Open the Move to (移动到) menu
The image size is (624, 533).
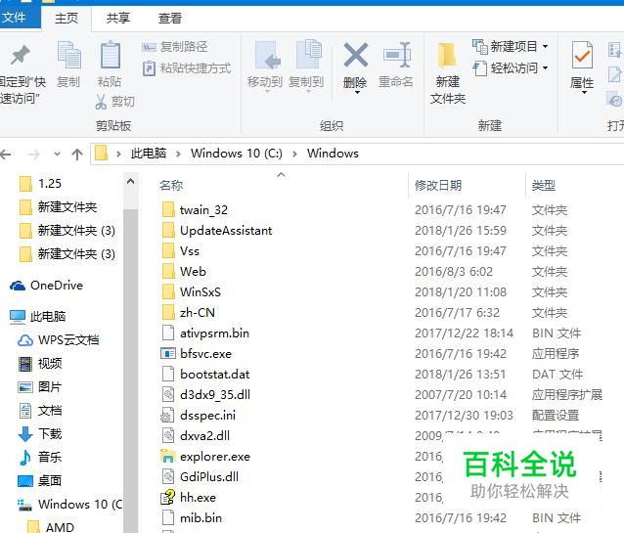(265, 66)
